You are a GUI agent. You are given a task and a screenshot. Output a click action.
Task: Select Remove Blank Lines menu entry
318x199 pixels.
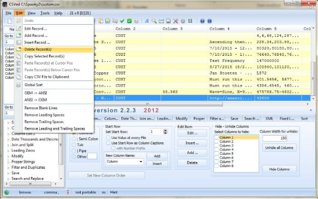[x=54, y=108]
